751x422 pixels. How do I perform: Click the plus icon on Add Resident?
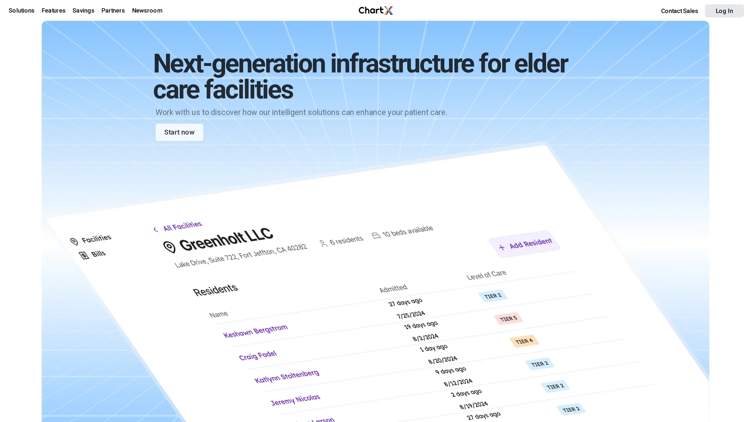tap(501, 247)
